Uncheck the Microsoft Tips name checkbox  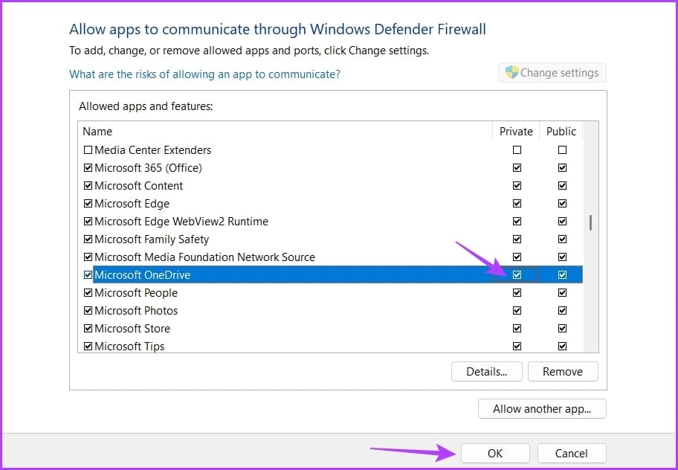click(x=88, y=346)
